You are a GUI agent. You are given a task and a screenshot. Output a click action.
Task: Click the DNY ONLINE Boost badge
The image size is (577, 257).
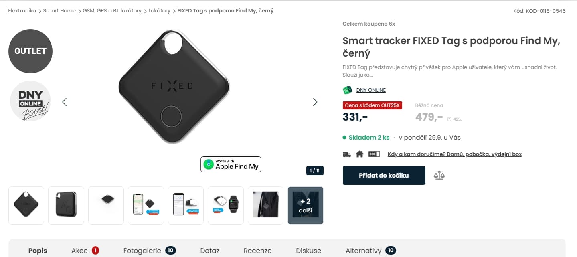30,101
